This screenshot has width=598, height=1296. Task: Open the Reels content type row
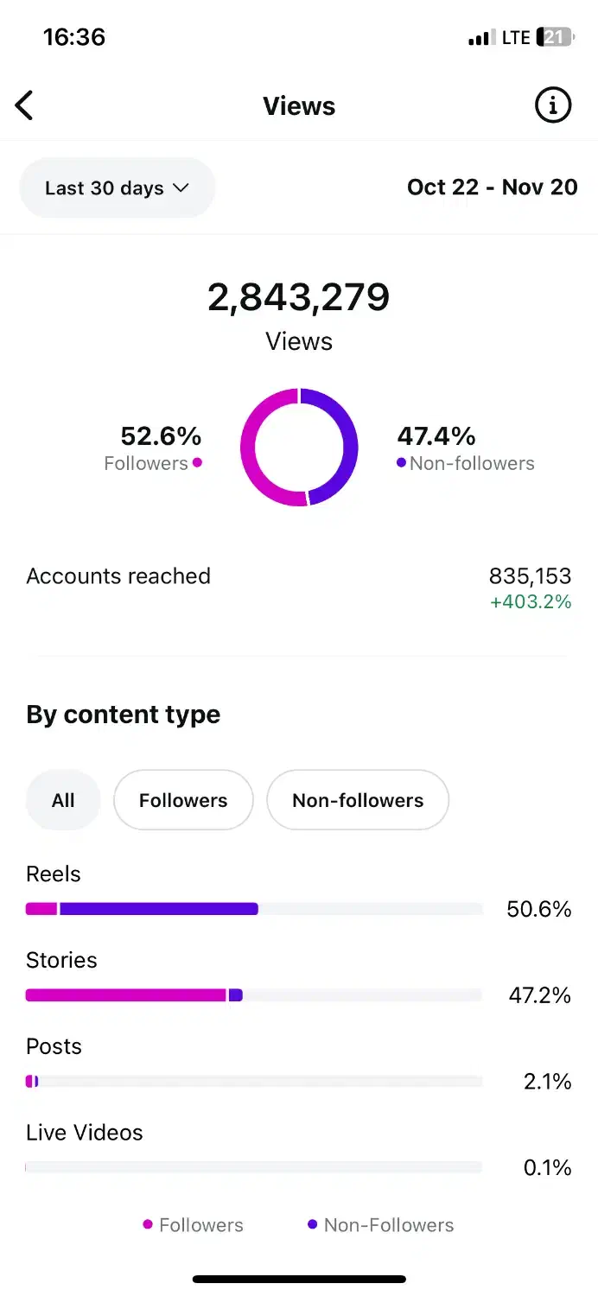[54, 874]
